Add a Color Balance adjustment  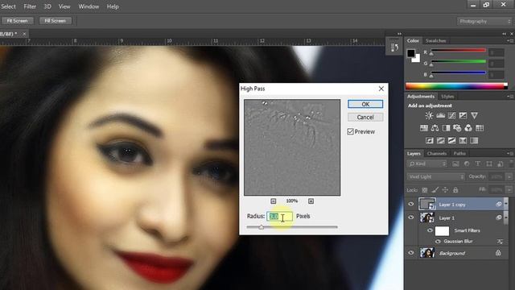pyautogui.click(x=435, y=128)
